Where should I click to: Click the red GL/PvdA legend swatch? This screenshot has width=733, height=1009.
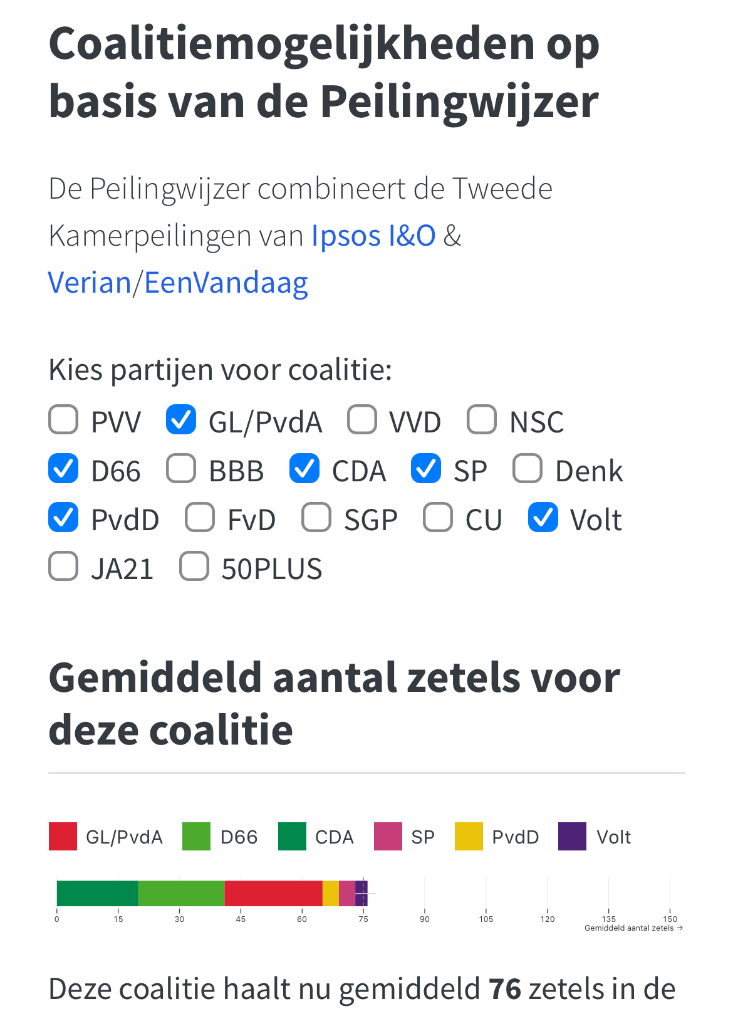[x=63, y=837]
